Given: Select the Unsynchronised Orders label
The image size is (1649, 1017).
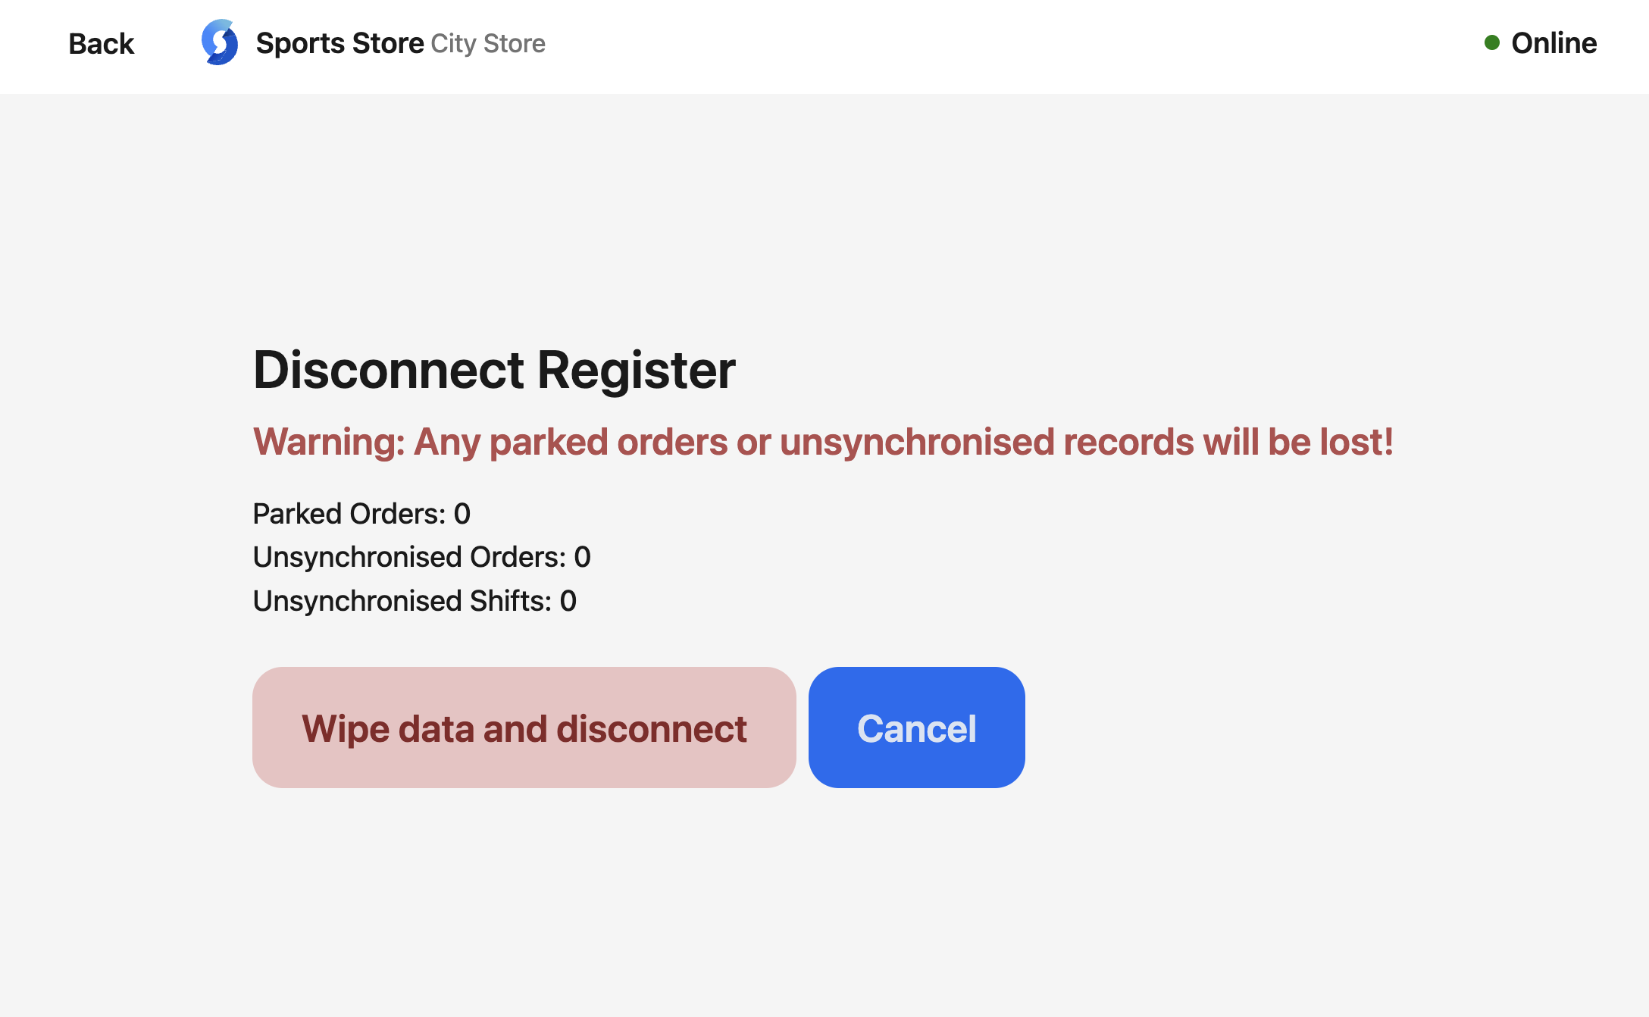Looking at the screenshot, I should (409, 558).
